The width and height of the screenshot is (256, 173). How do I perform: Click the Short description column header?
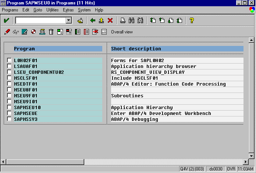pyautogui.click(x=177, y=48)
